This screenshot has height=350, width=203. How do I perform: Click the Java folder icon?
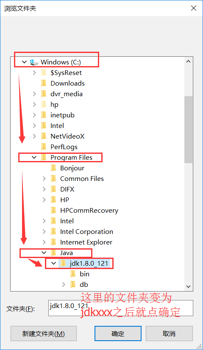[53, 253]
